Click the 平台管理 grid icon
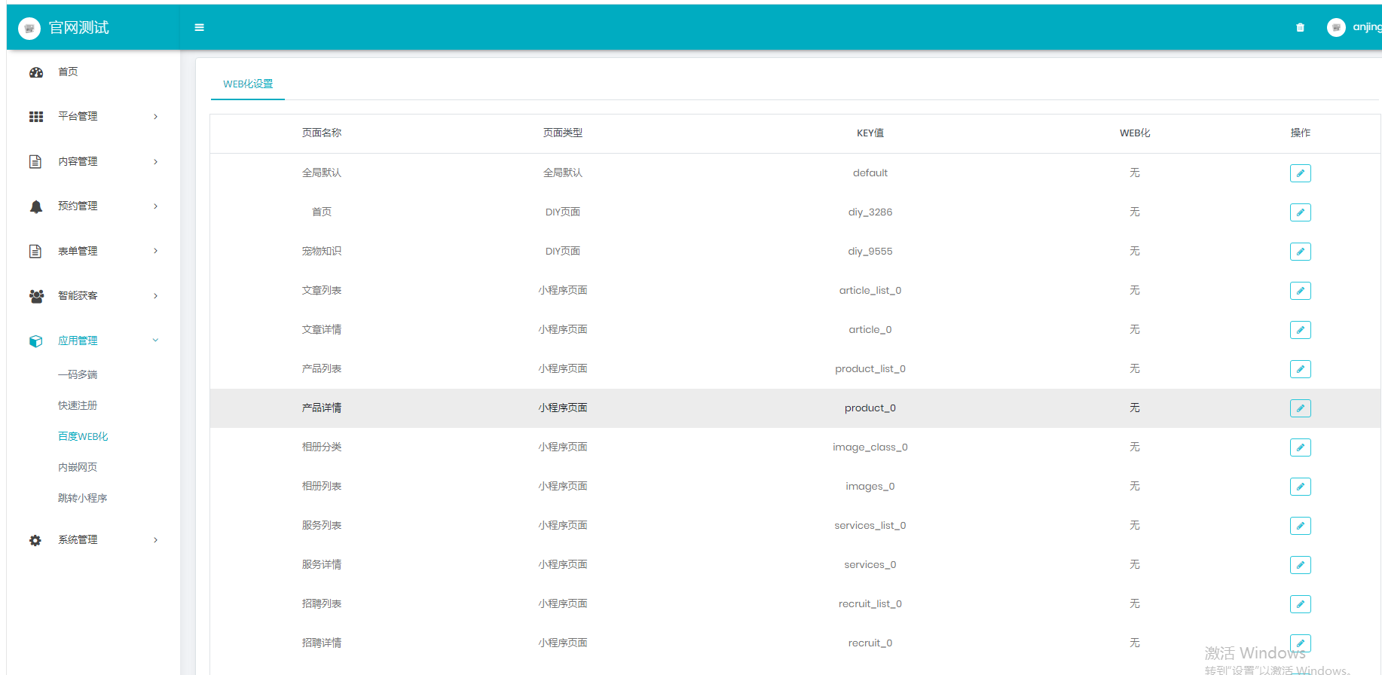 [36, 117]
